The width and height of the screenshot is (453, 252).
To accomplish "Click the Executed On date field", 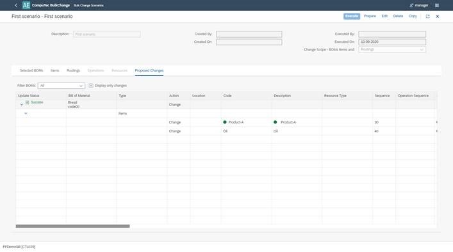I will click(x=392, y=42).
